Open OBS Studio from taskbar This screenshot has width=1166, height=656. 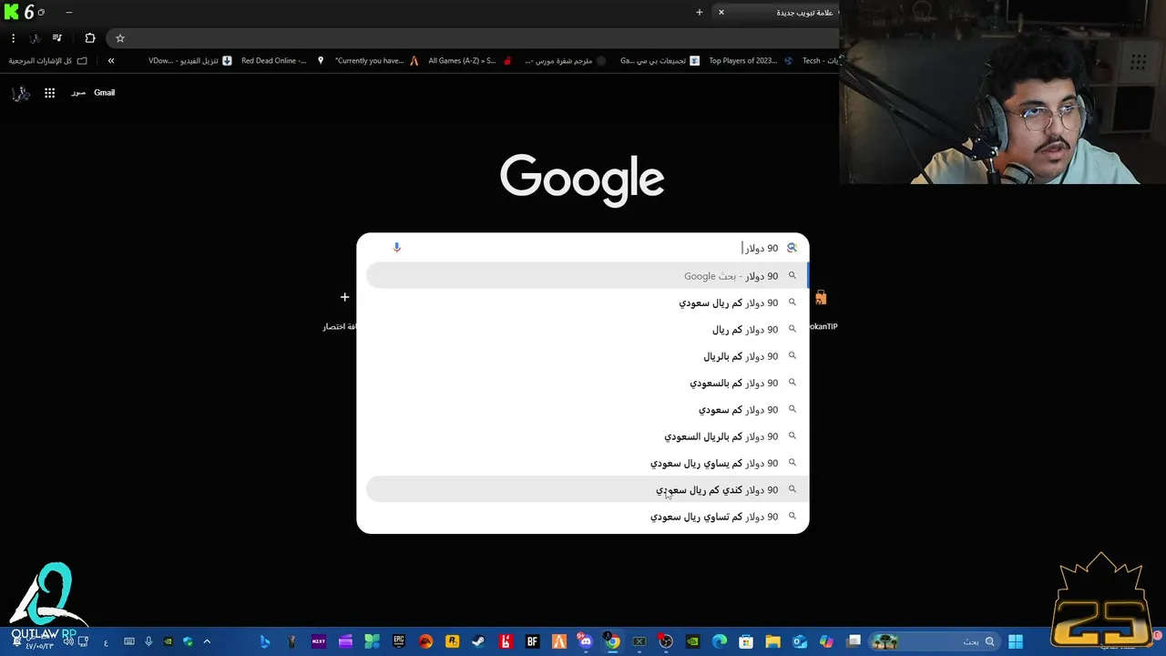tap(666, 641)
